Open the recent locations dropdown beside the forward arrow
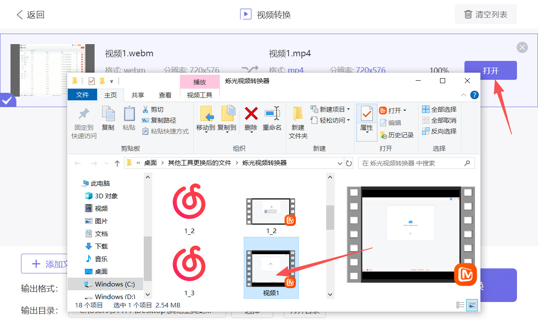 click(x=106, y=163)
